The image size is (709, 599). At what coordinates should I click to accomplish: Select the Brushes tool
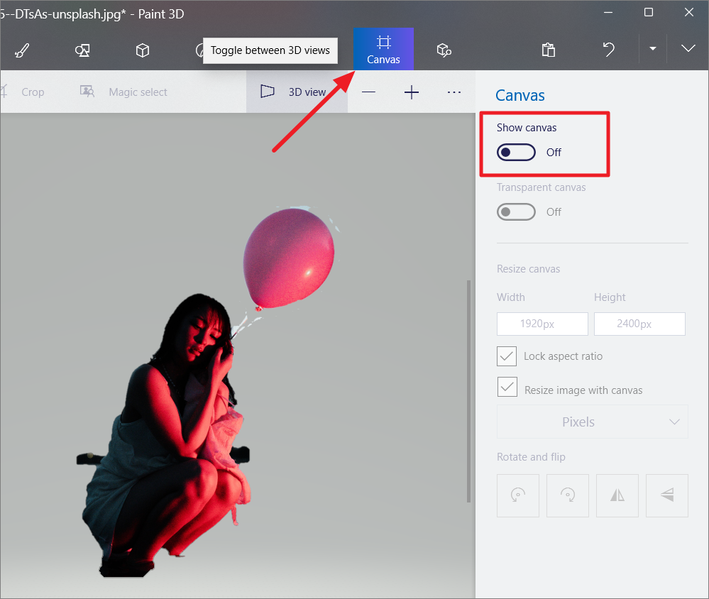[x=22, y=50]
